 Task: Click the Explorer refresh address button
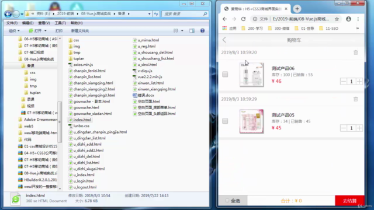[156, 14]
